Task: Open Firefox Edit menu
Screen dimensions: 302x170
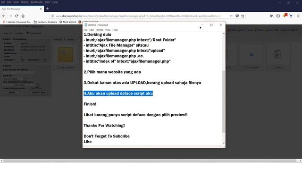Action: 9,2
